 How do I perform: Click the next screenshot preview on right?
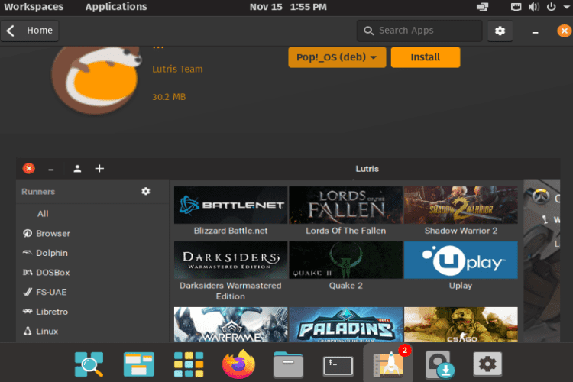(542, 261)
